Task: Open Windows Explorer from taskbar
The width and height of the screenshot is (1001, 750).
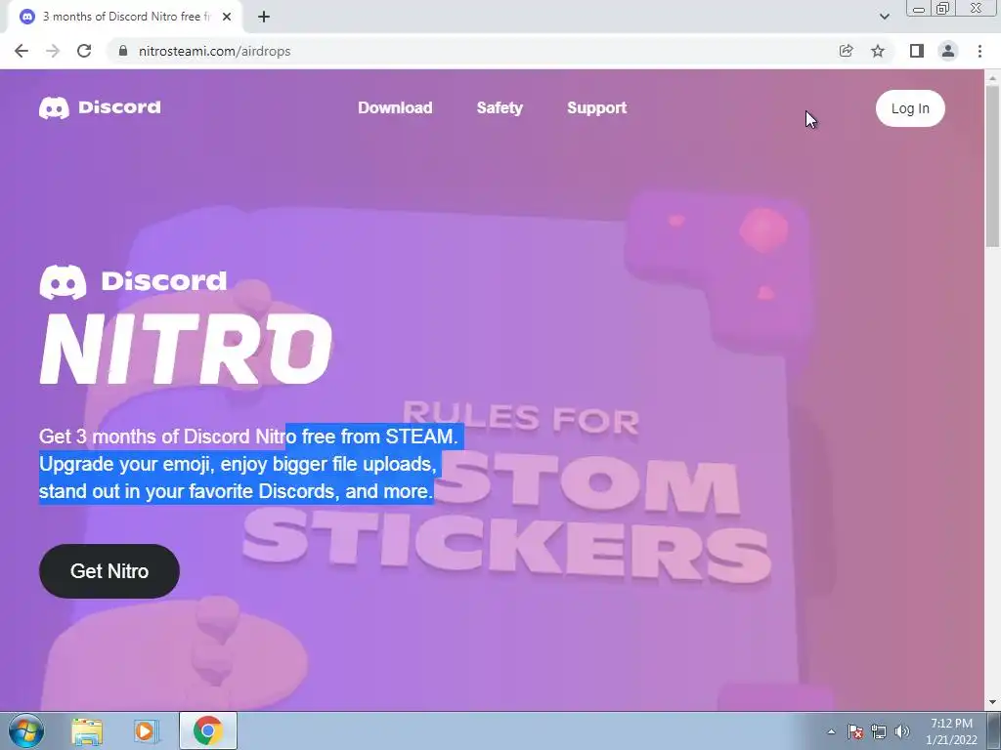Action: click(x=87, y=730)
